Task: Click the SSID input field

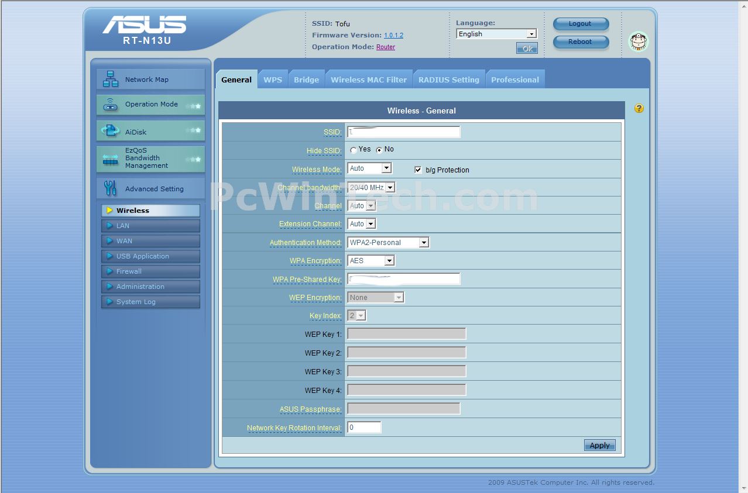Action: click(x=404, y=132)
